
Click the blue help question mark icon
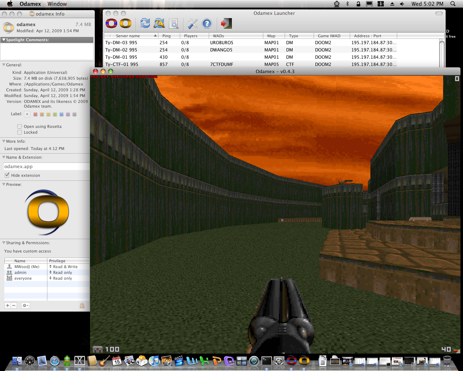tap(207, 24)
